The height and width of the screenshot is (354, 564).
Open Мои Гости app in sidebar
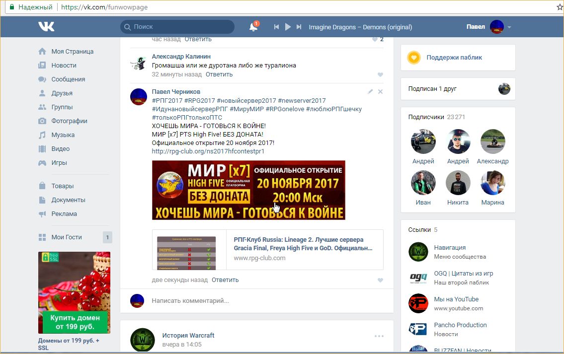67,237
